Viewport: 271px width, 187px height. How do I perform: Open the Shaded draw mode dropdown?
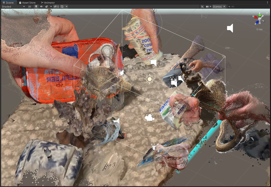(x=13, y=7)
